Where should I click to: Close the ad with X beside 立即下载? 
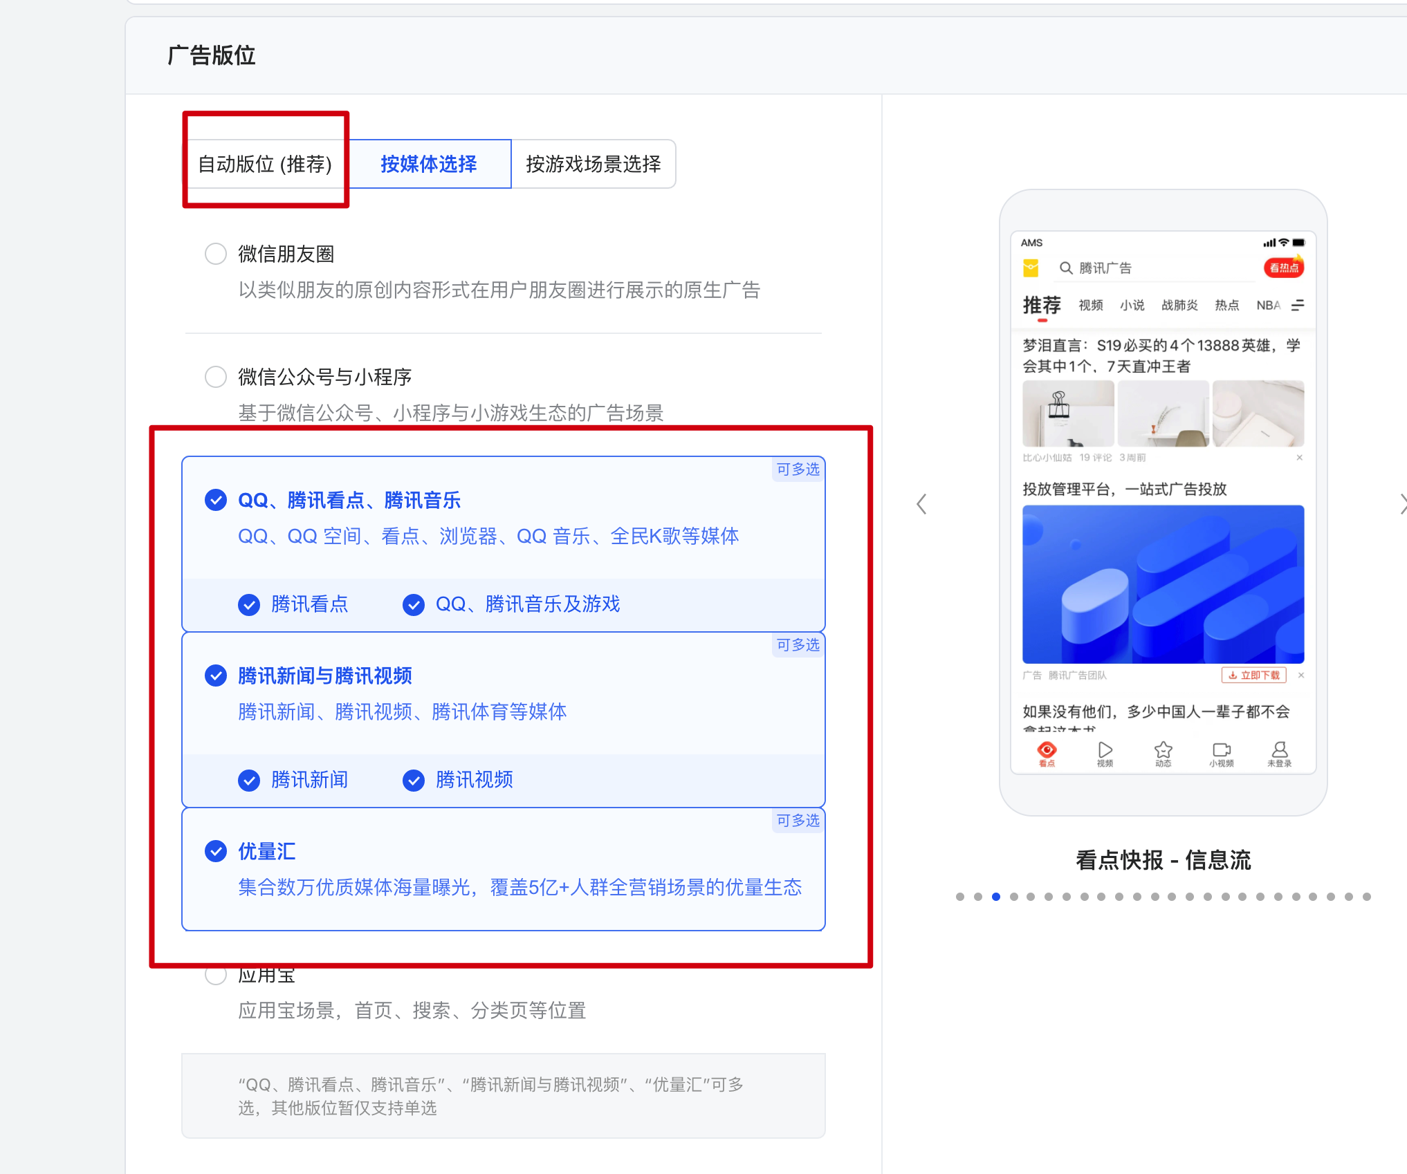tap(1301, 675)
